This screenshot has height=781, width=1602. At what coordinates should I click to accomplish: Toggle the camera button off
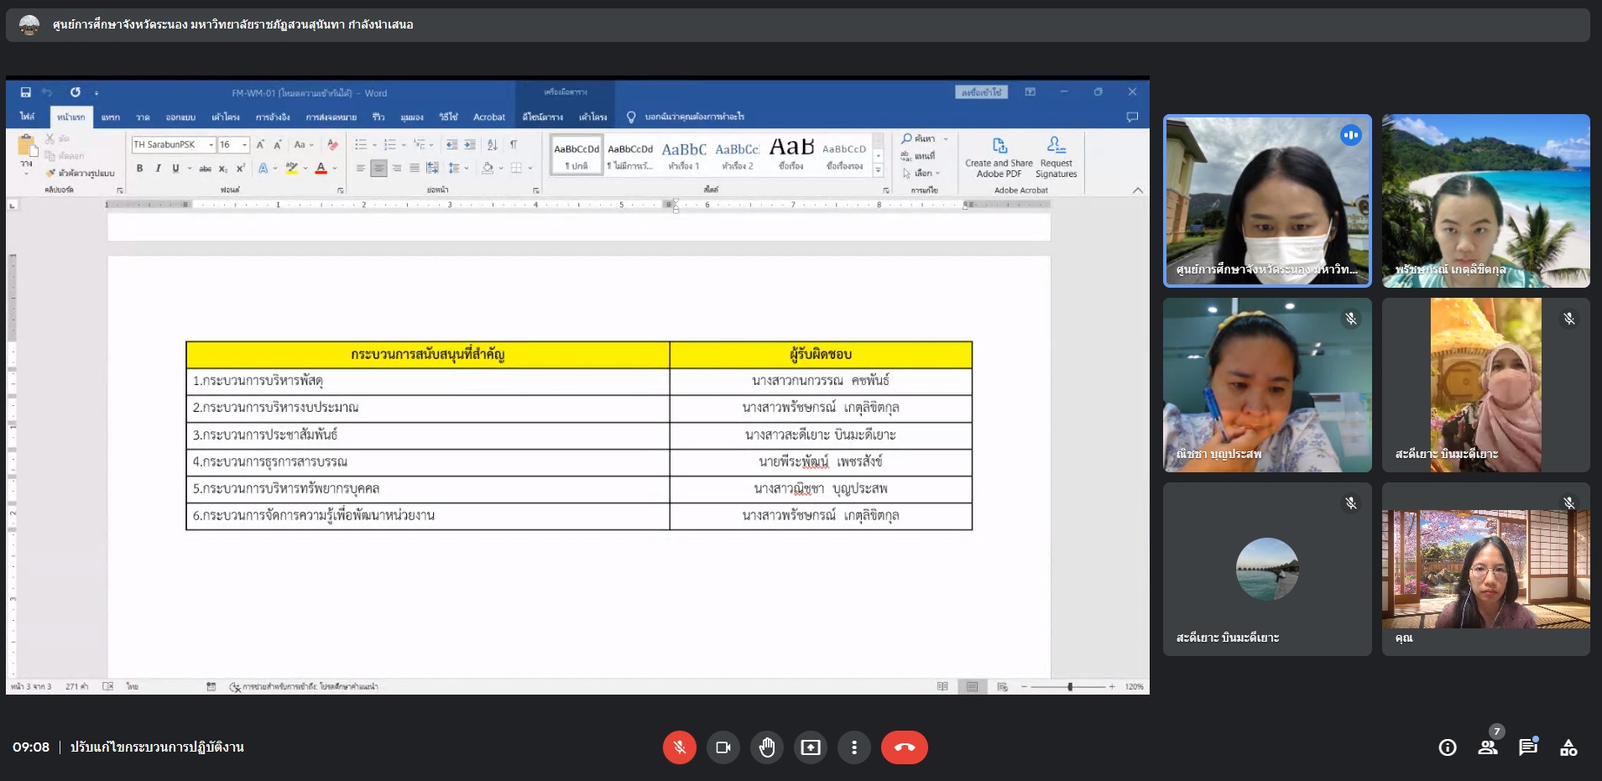723,747
